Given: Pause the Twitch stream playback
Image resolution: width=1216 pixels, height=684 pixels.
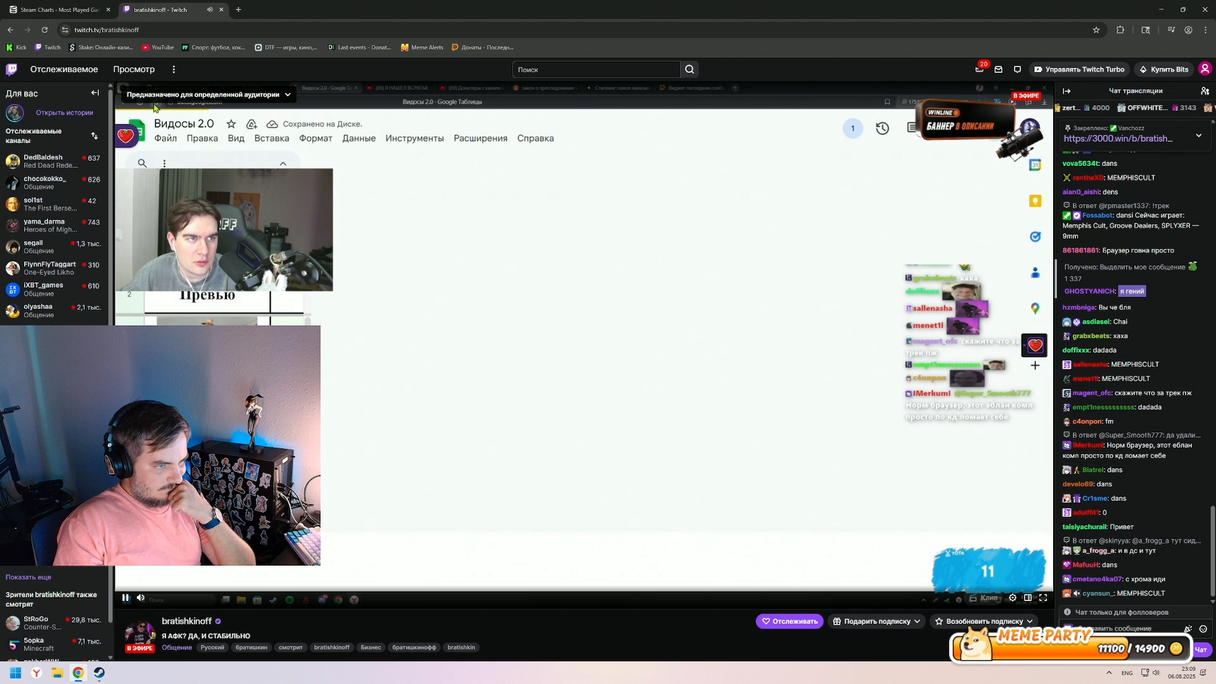Looking at the screenshot, I should coord(125,598).
